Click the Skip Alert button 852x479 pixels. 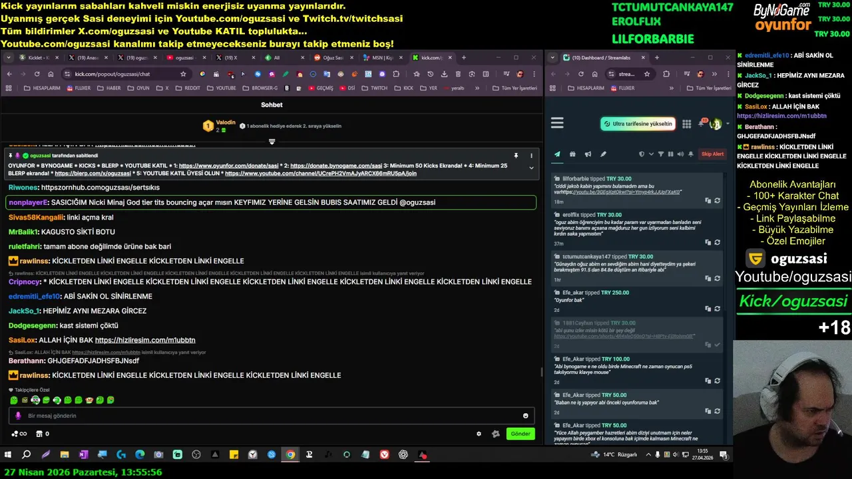pos(712,154)
